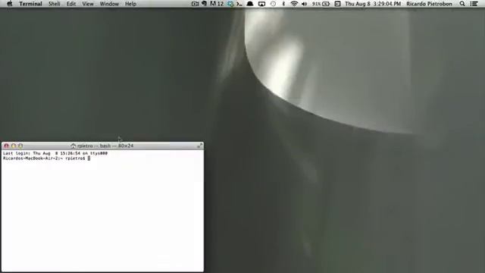Click the Terminal cursor block at prompt
485x273 pixels.
[x=89, y=158]
